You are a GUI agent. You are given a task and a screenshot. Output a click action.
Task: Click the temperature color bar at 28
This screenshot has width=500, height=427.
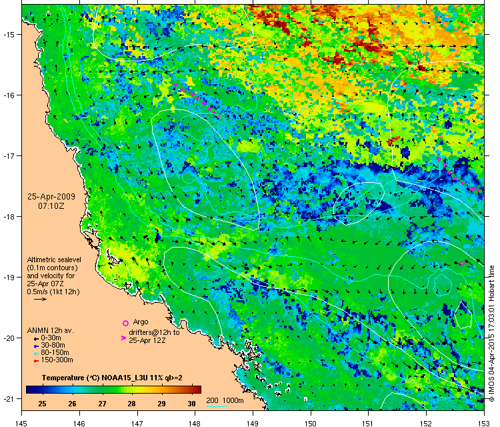(x=132, y=390)
